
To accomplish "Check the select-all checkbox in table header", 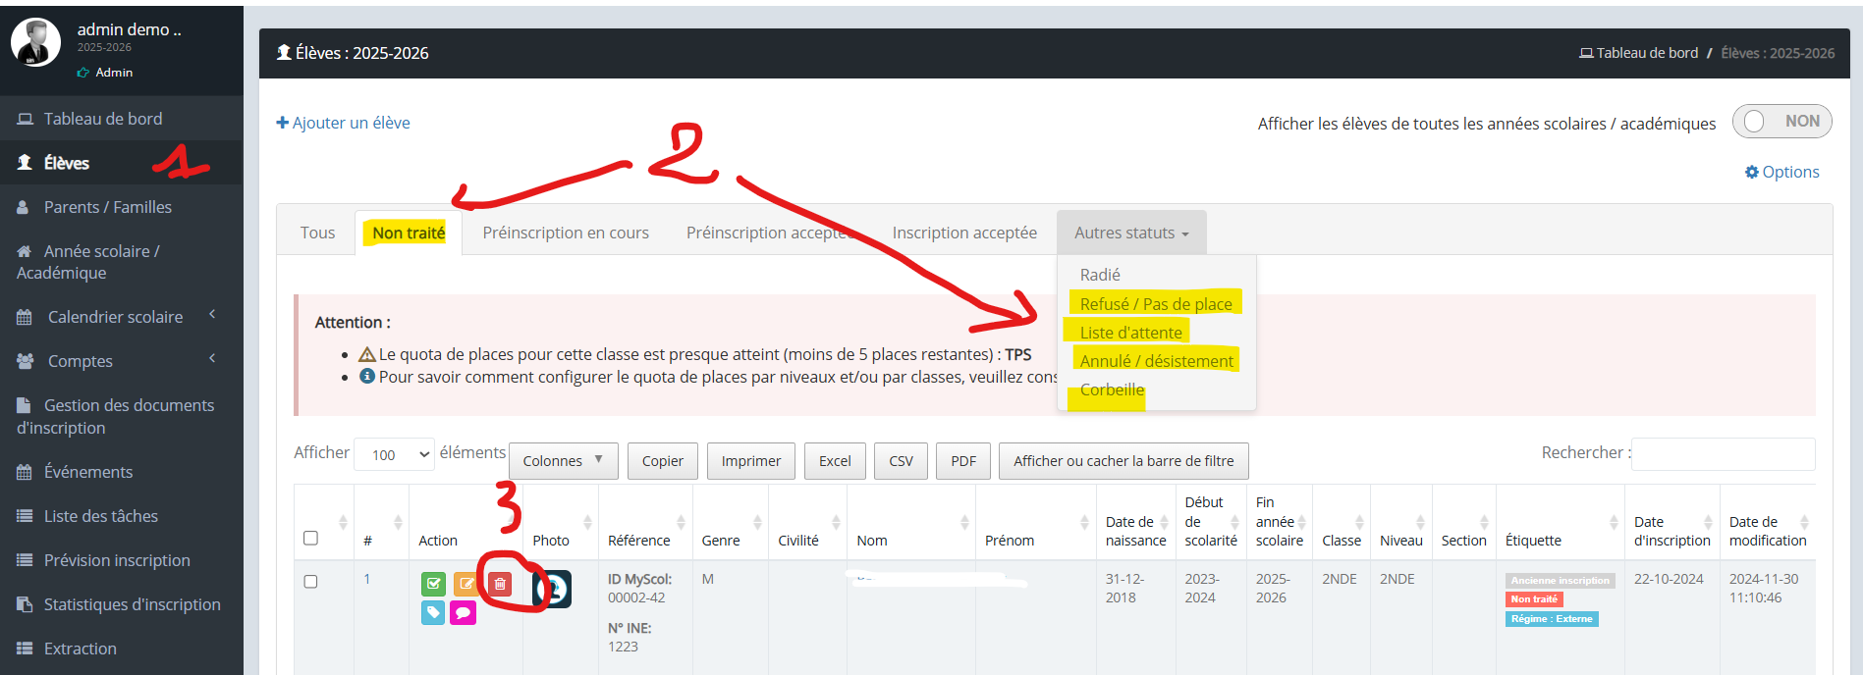I will click(x=311, y=538).
